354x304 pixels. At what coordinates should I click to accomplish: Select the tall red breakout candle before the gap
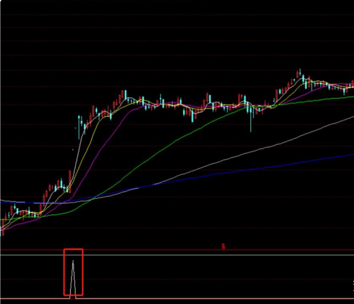point(70,182)
